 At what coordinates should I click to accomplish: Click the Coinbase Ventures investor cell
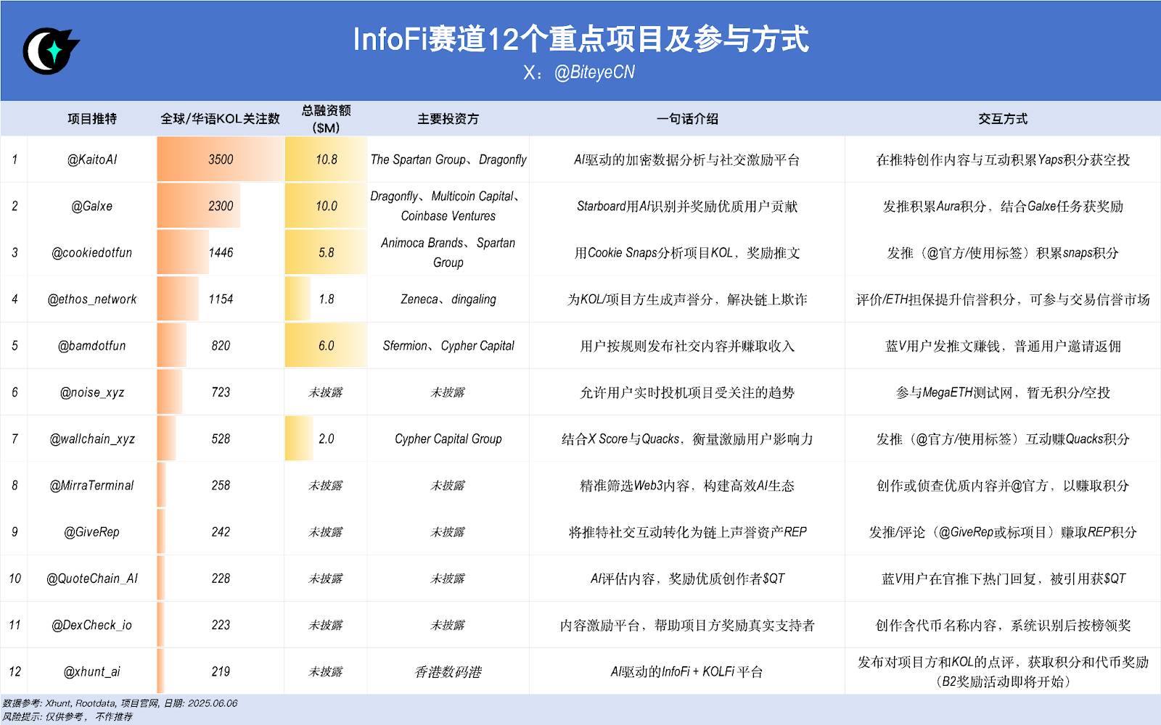pyautogui.click(x=448, y=206)
